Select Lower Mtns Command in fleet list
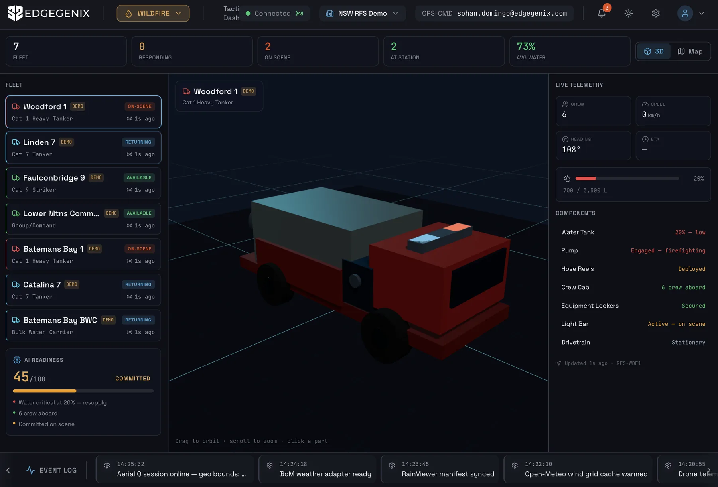The height and width of the screenshot is (487, 718). point(83,219)
